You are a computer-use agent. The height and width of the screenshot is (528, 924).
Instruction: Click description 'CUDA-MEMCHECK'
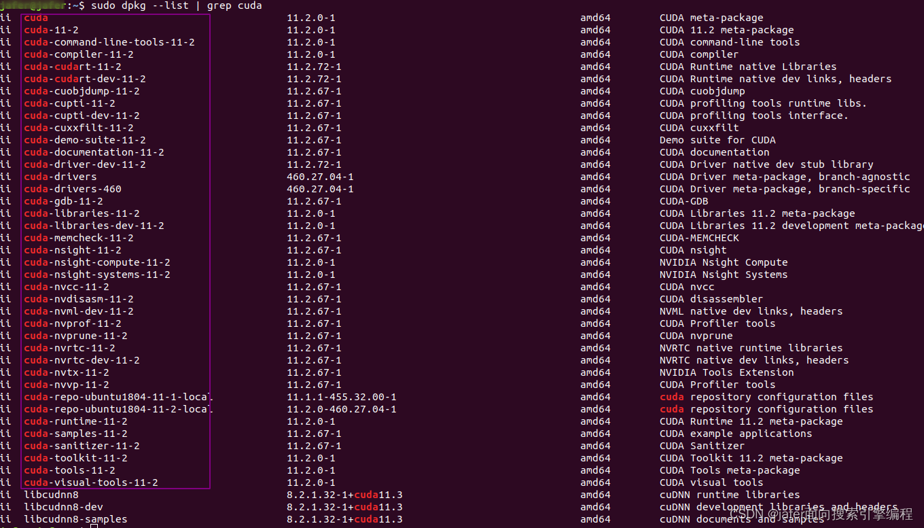click(699, 238)
